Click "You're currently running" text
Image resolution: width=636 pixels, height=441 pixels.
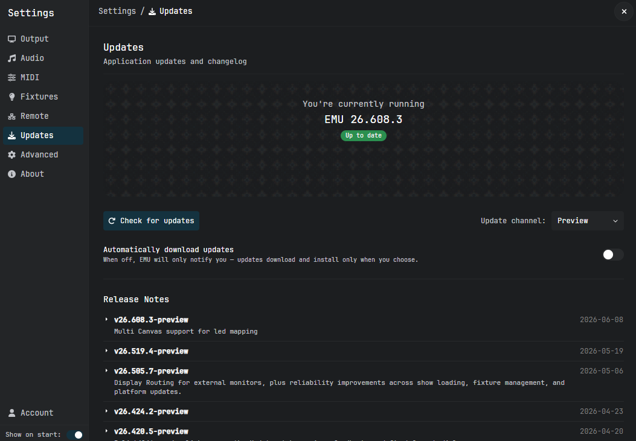tap(364, 104)
